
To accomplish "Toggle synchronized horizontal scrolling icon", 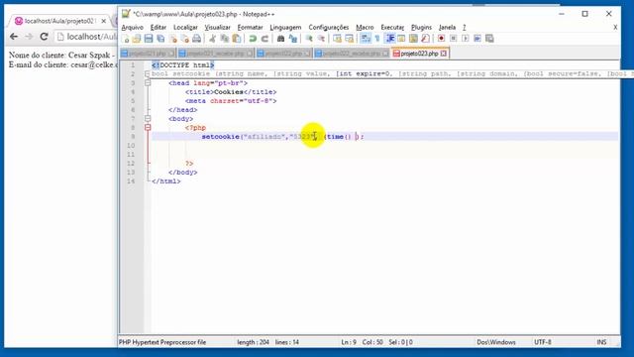I will click(349, 39).
